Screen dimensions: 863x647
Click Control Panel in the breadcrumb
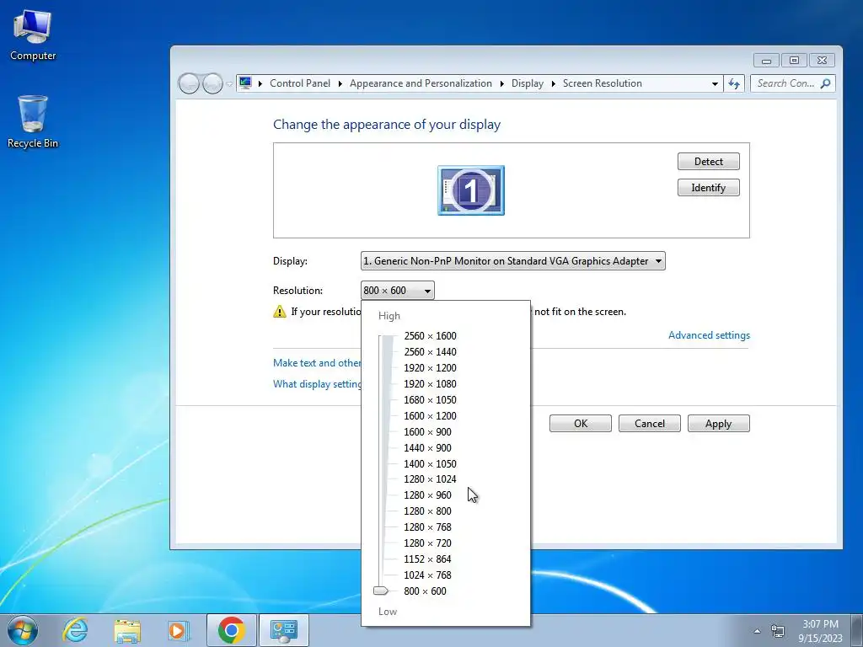pyautogui.click(x=300, y=83)
